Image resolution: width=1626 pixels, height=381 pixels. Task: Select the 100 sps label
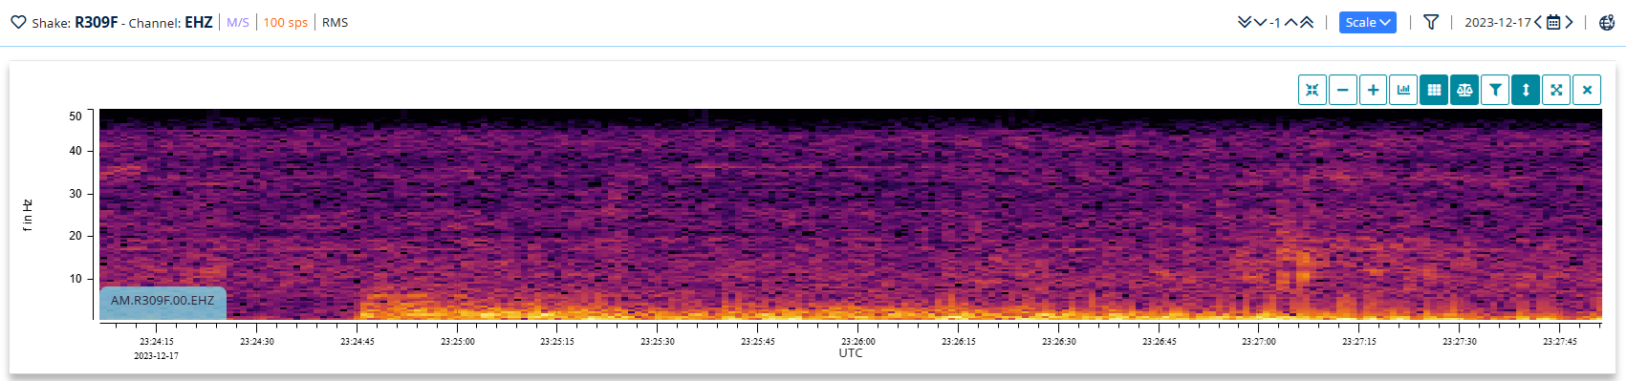[x=286, y=22]
